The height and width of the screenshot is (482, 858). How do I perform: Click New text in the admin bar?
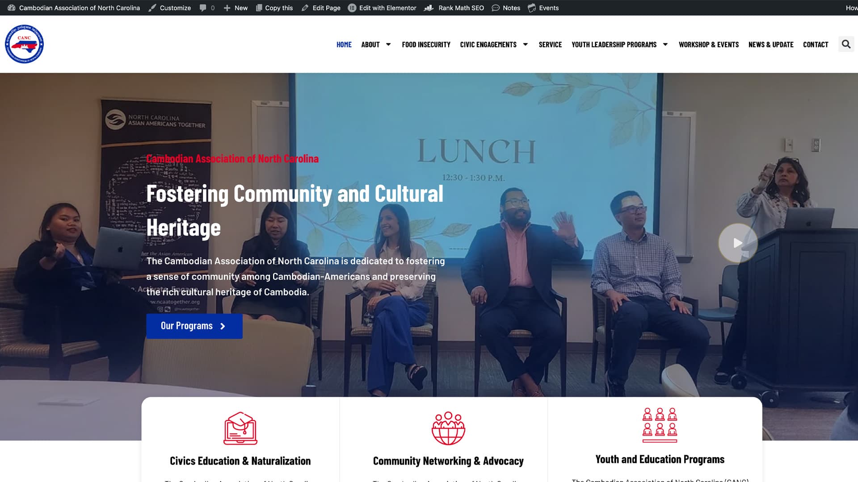point(241,8)
